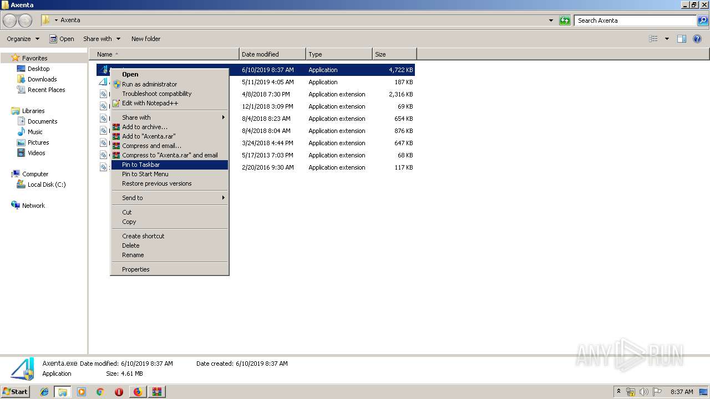Change view using the view layout icon

[x=653, y=39]
